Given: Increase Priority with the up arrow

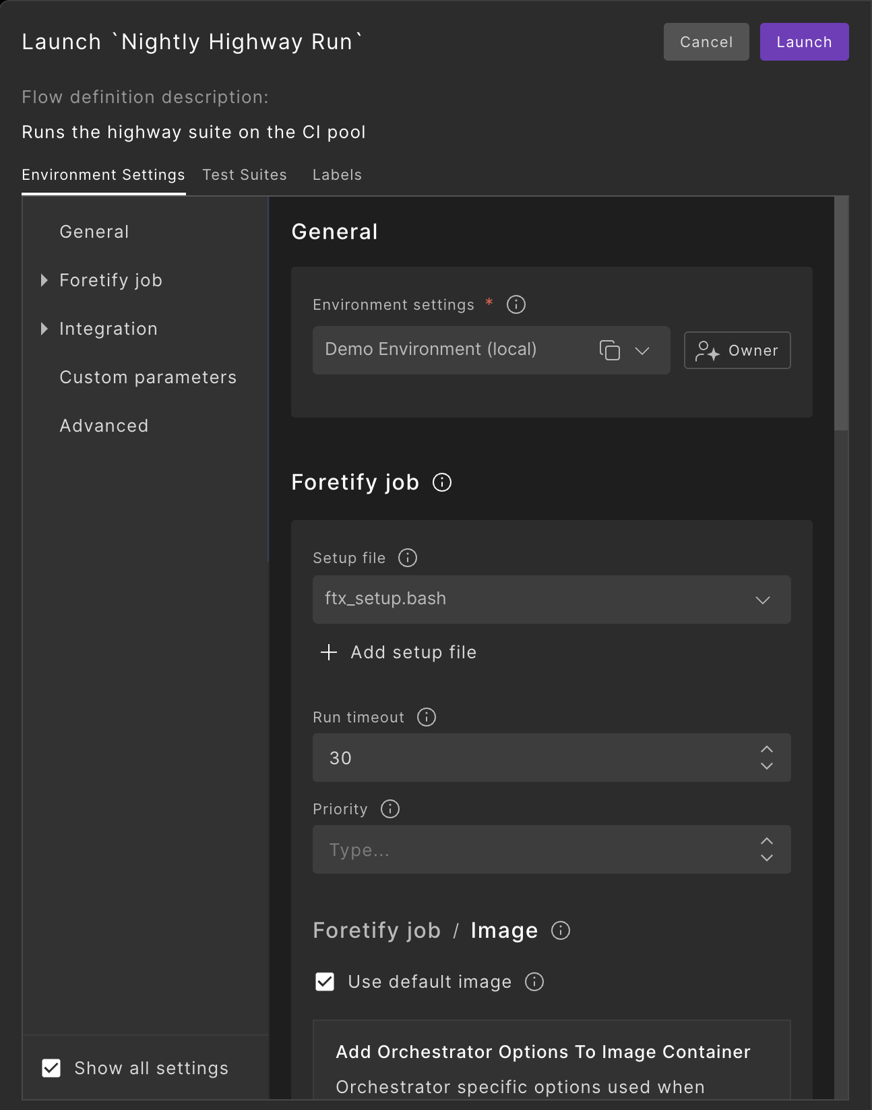Looking at the screenshot, I should (x=767, y=841).
